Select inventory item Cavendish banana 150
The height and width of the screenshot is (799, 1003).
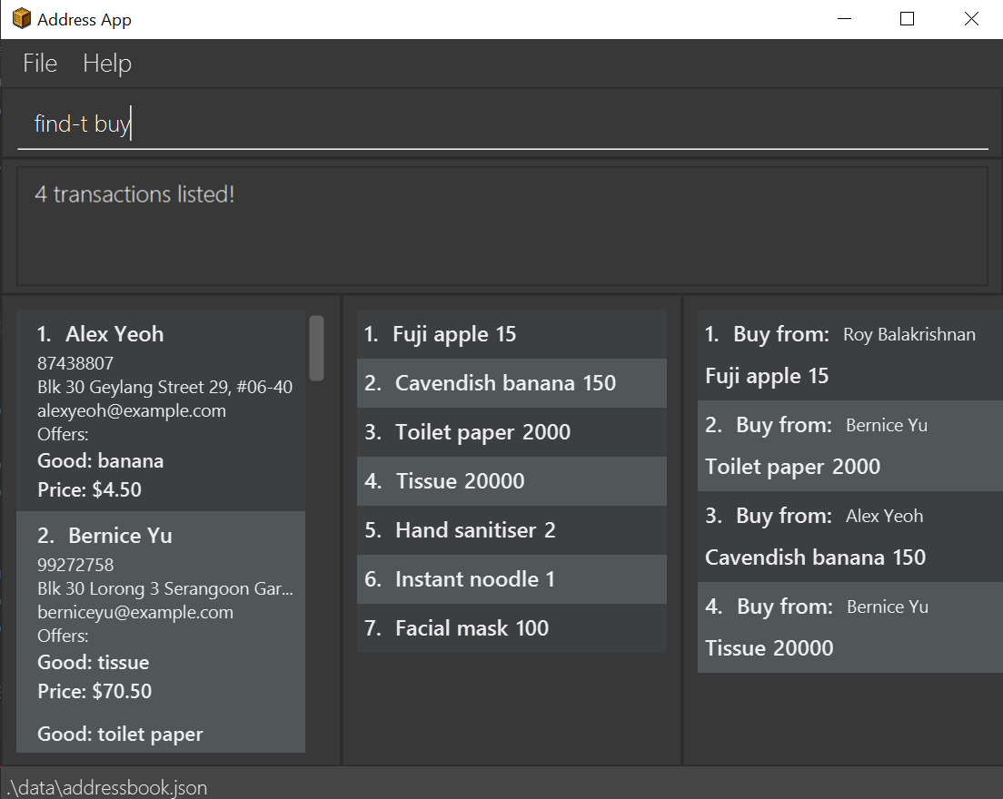[x=511, y=383]
